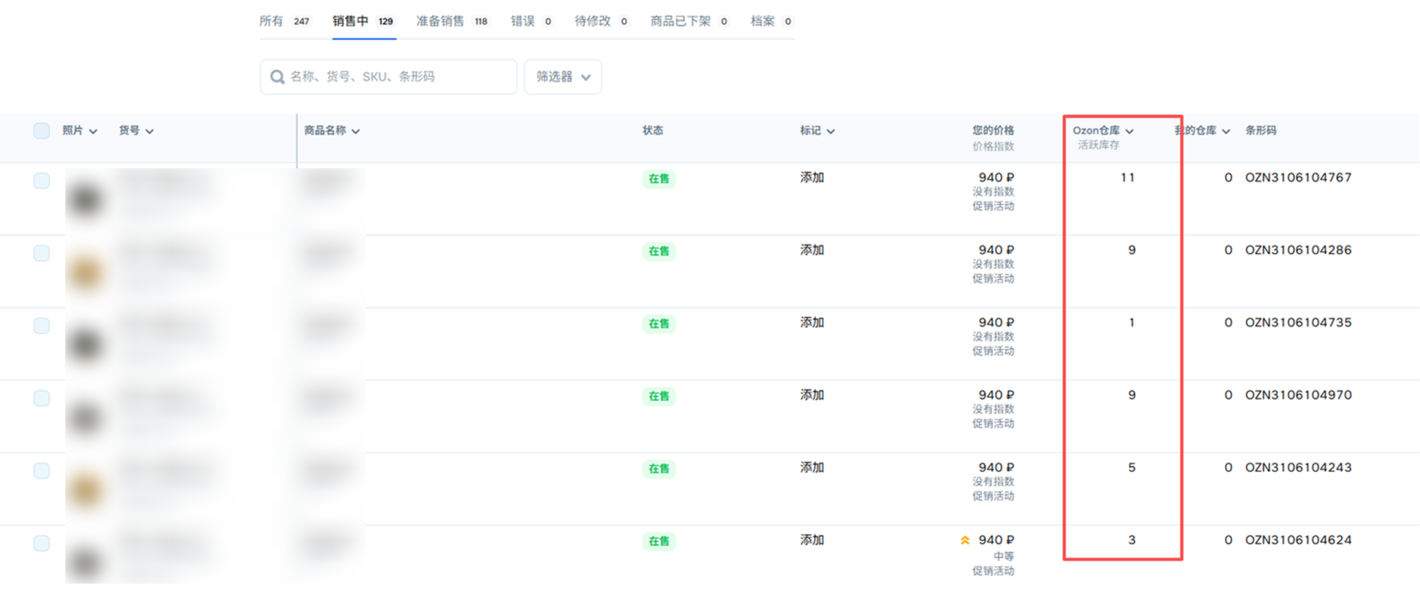Switch to the 准备销售 tab
The image size is (1420, 589).
tap(451, 21)
